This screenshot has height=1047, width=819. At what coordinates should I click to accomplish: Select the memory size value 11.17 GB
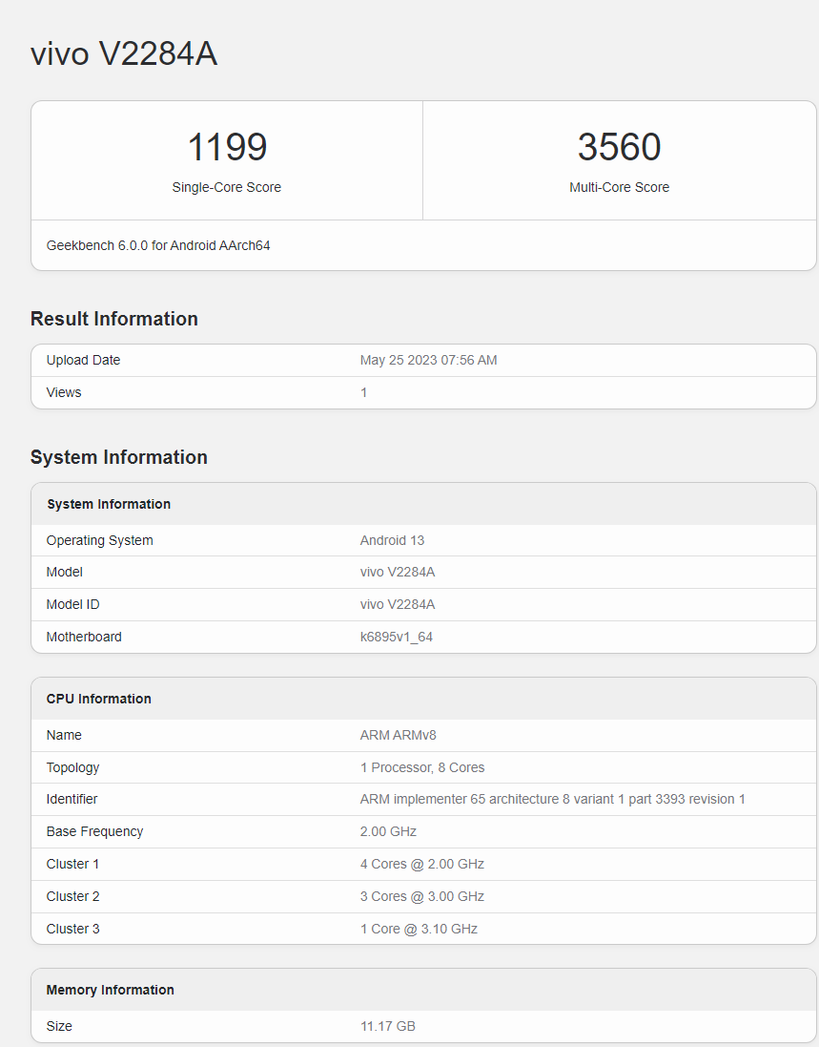(387, 1026)
